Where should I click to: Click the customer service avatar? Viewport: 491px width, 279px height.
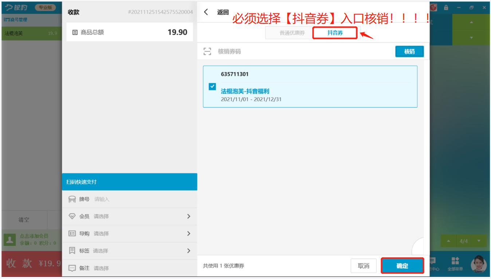(x=479, y=264)
